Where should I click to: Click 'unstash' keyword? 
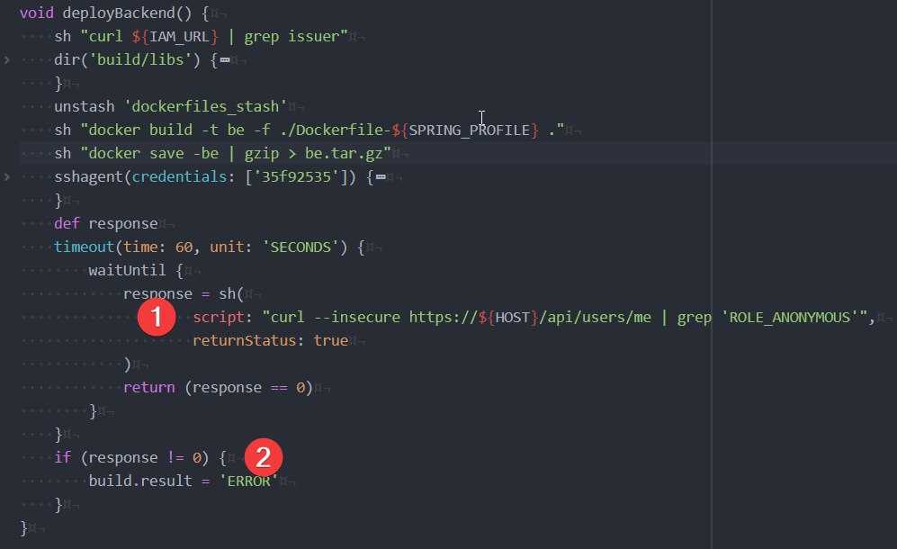click(x=85, y=106)
